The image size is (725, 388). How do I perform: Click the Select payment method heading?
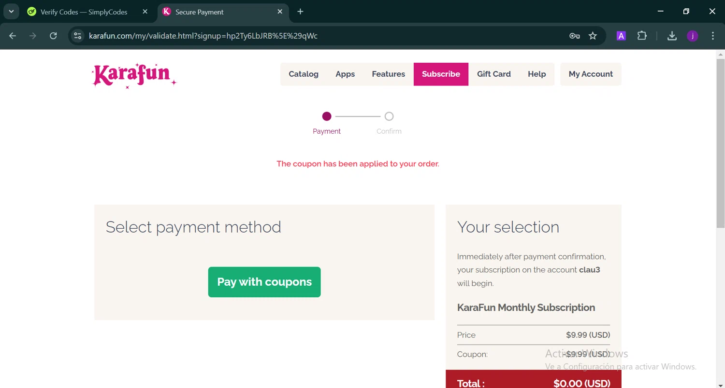point(193,227)
